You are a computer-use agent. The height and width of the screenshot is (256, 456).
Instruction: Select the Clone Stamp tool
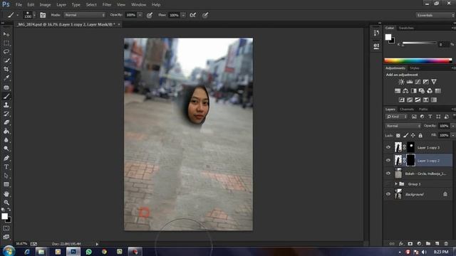click(6, 105)
